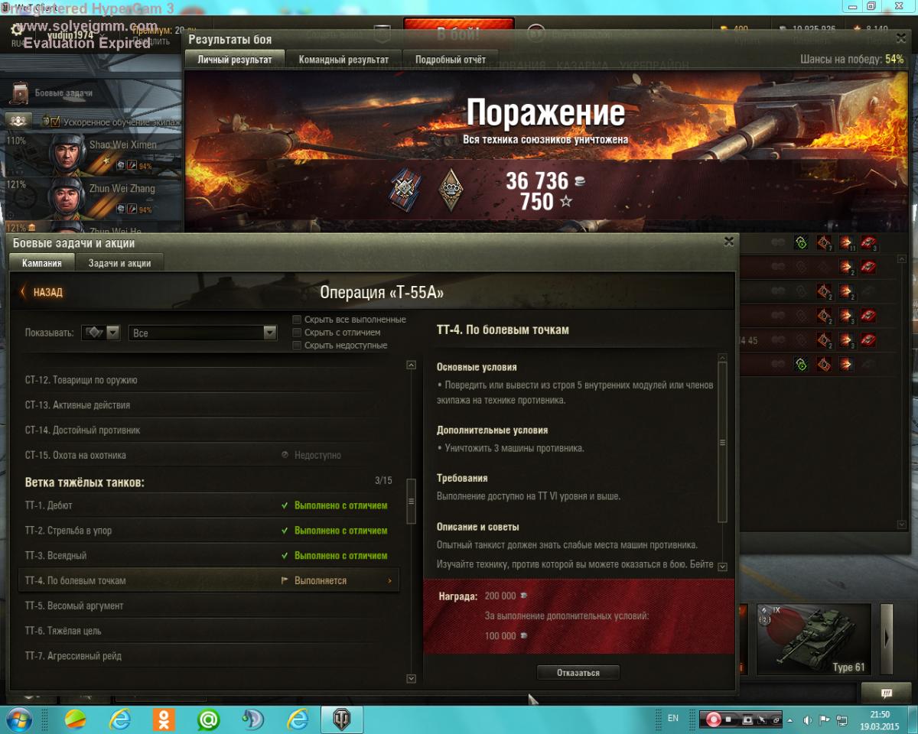Switch to Подробный отчёт tab
This screenshot has width=918, height=734.
coord(451,60)
